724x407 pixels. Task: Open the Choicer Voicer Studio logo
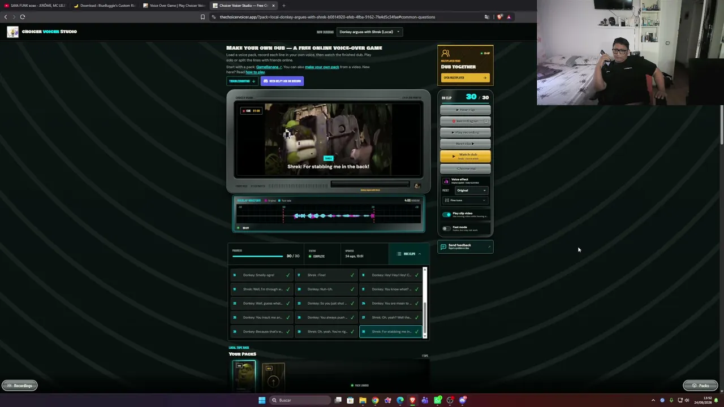pyautogui.click(x=42, y=32)
